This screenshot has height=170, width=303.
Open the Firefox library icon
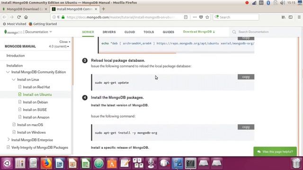tap(283, 17)
